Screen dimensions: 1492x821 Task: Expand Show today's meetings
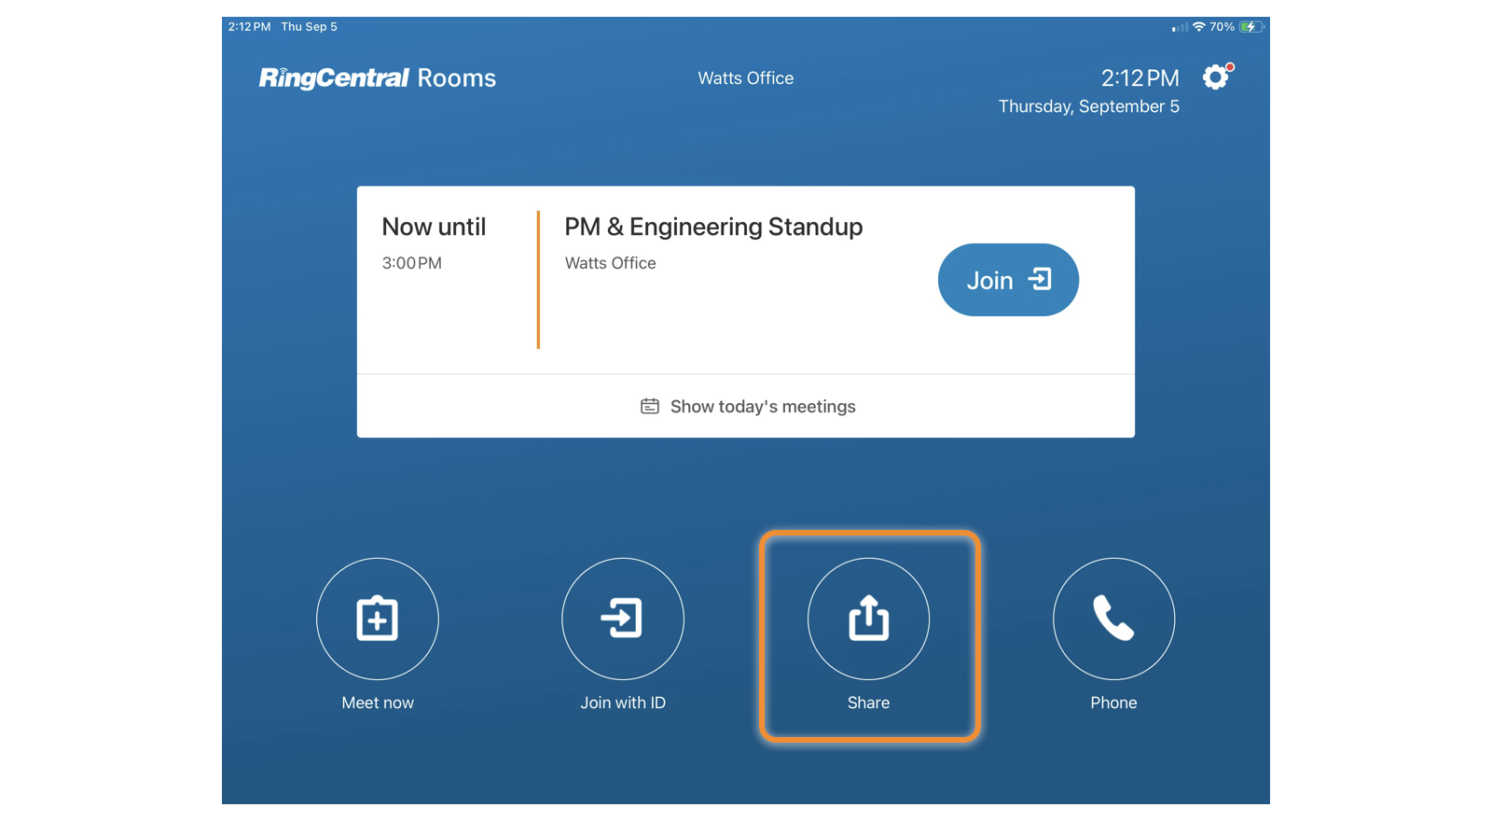[x=762, y=407]
